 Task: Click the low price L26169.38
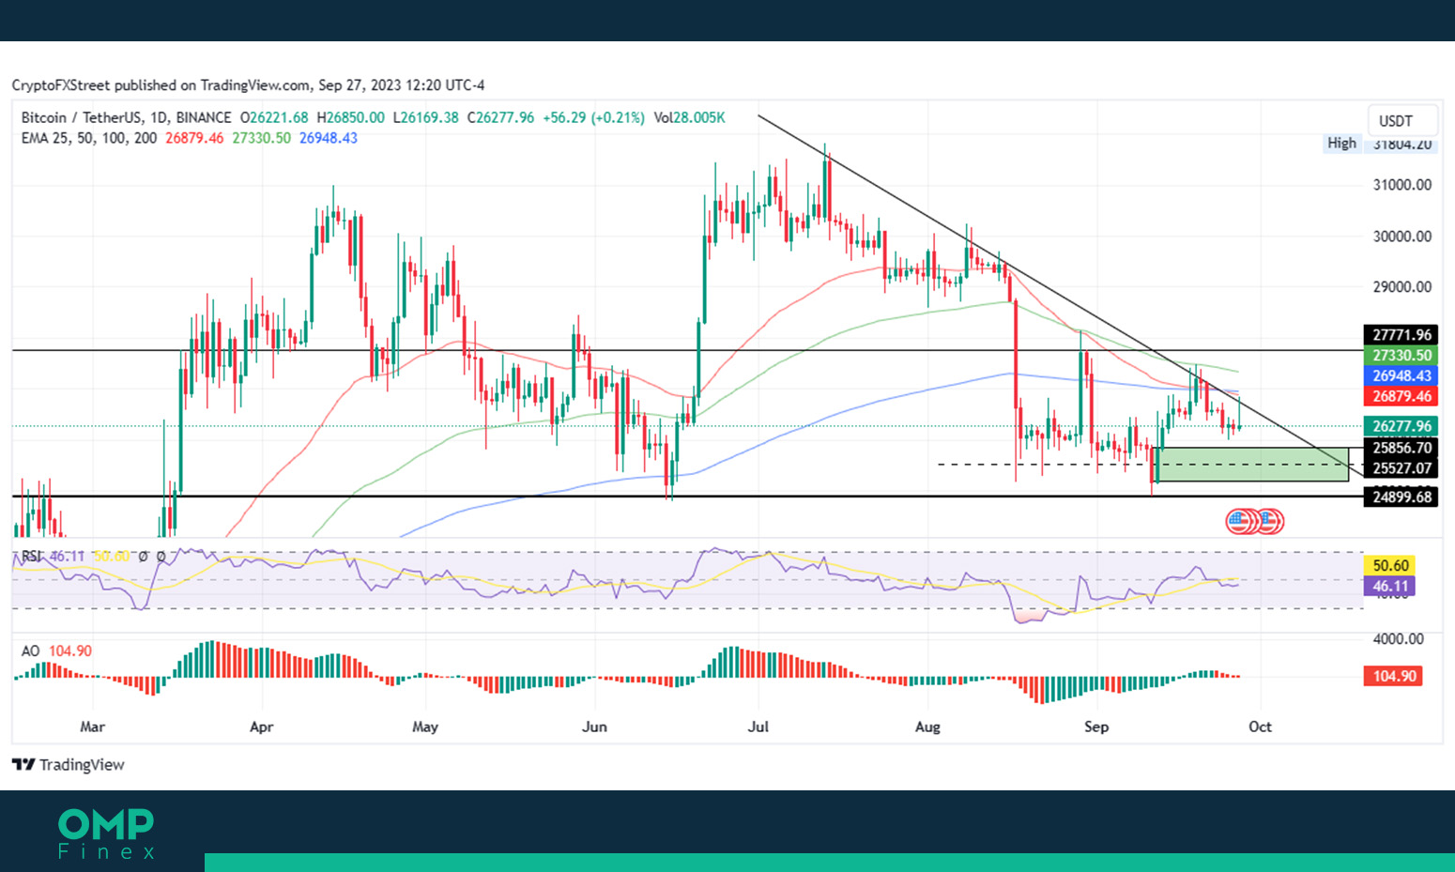(426, 117)
